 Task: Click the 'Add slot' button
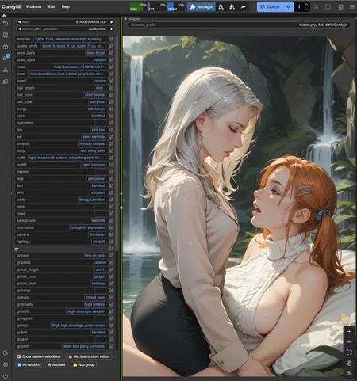[56, 365]
